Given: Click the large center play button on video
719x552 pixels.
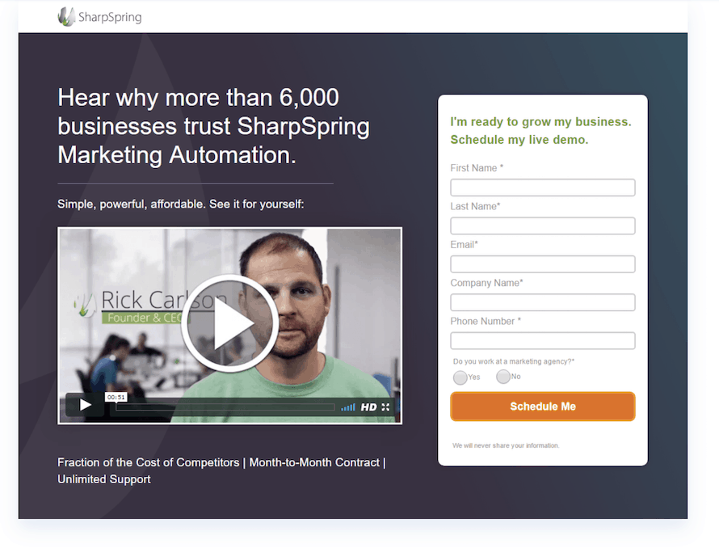Looking at the screenshot, I should coord(229,323).
